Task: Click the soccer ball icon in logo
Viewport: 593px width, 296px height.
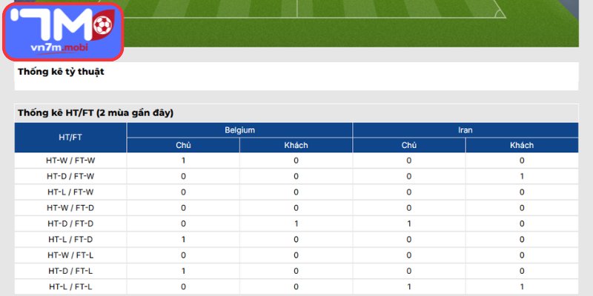Action: [103, 25]
